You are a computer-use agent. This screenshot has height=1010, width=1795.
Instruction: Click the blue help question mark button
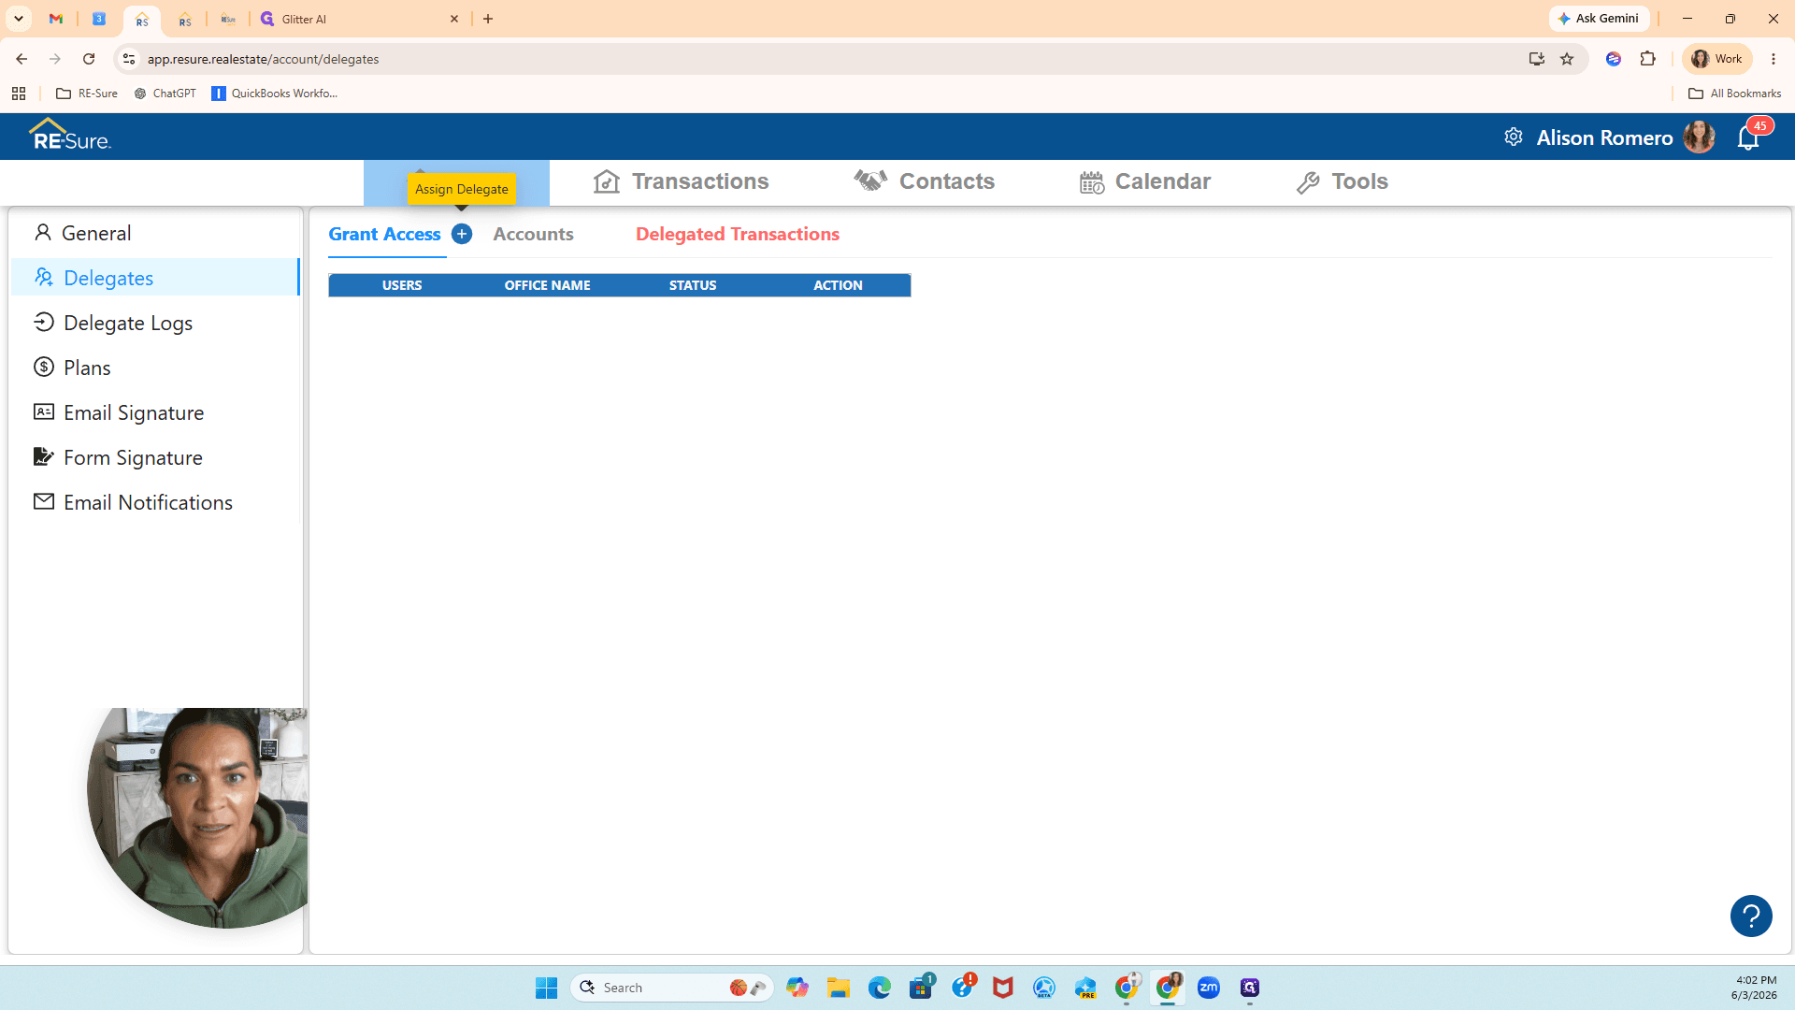pos(1751,916)
